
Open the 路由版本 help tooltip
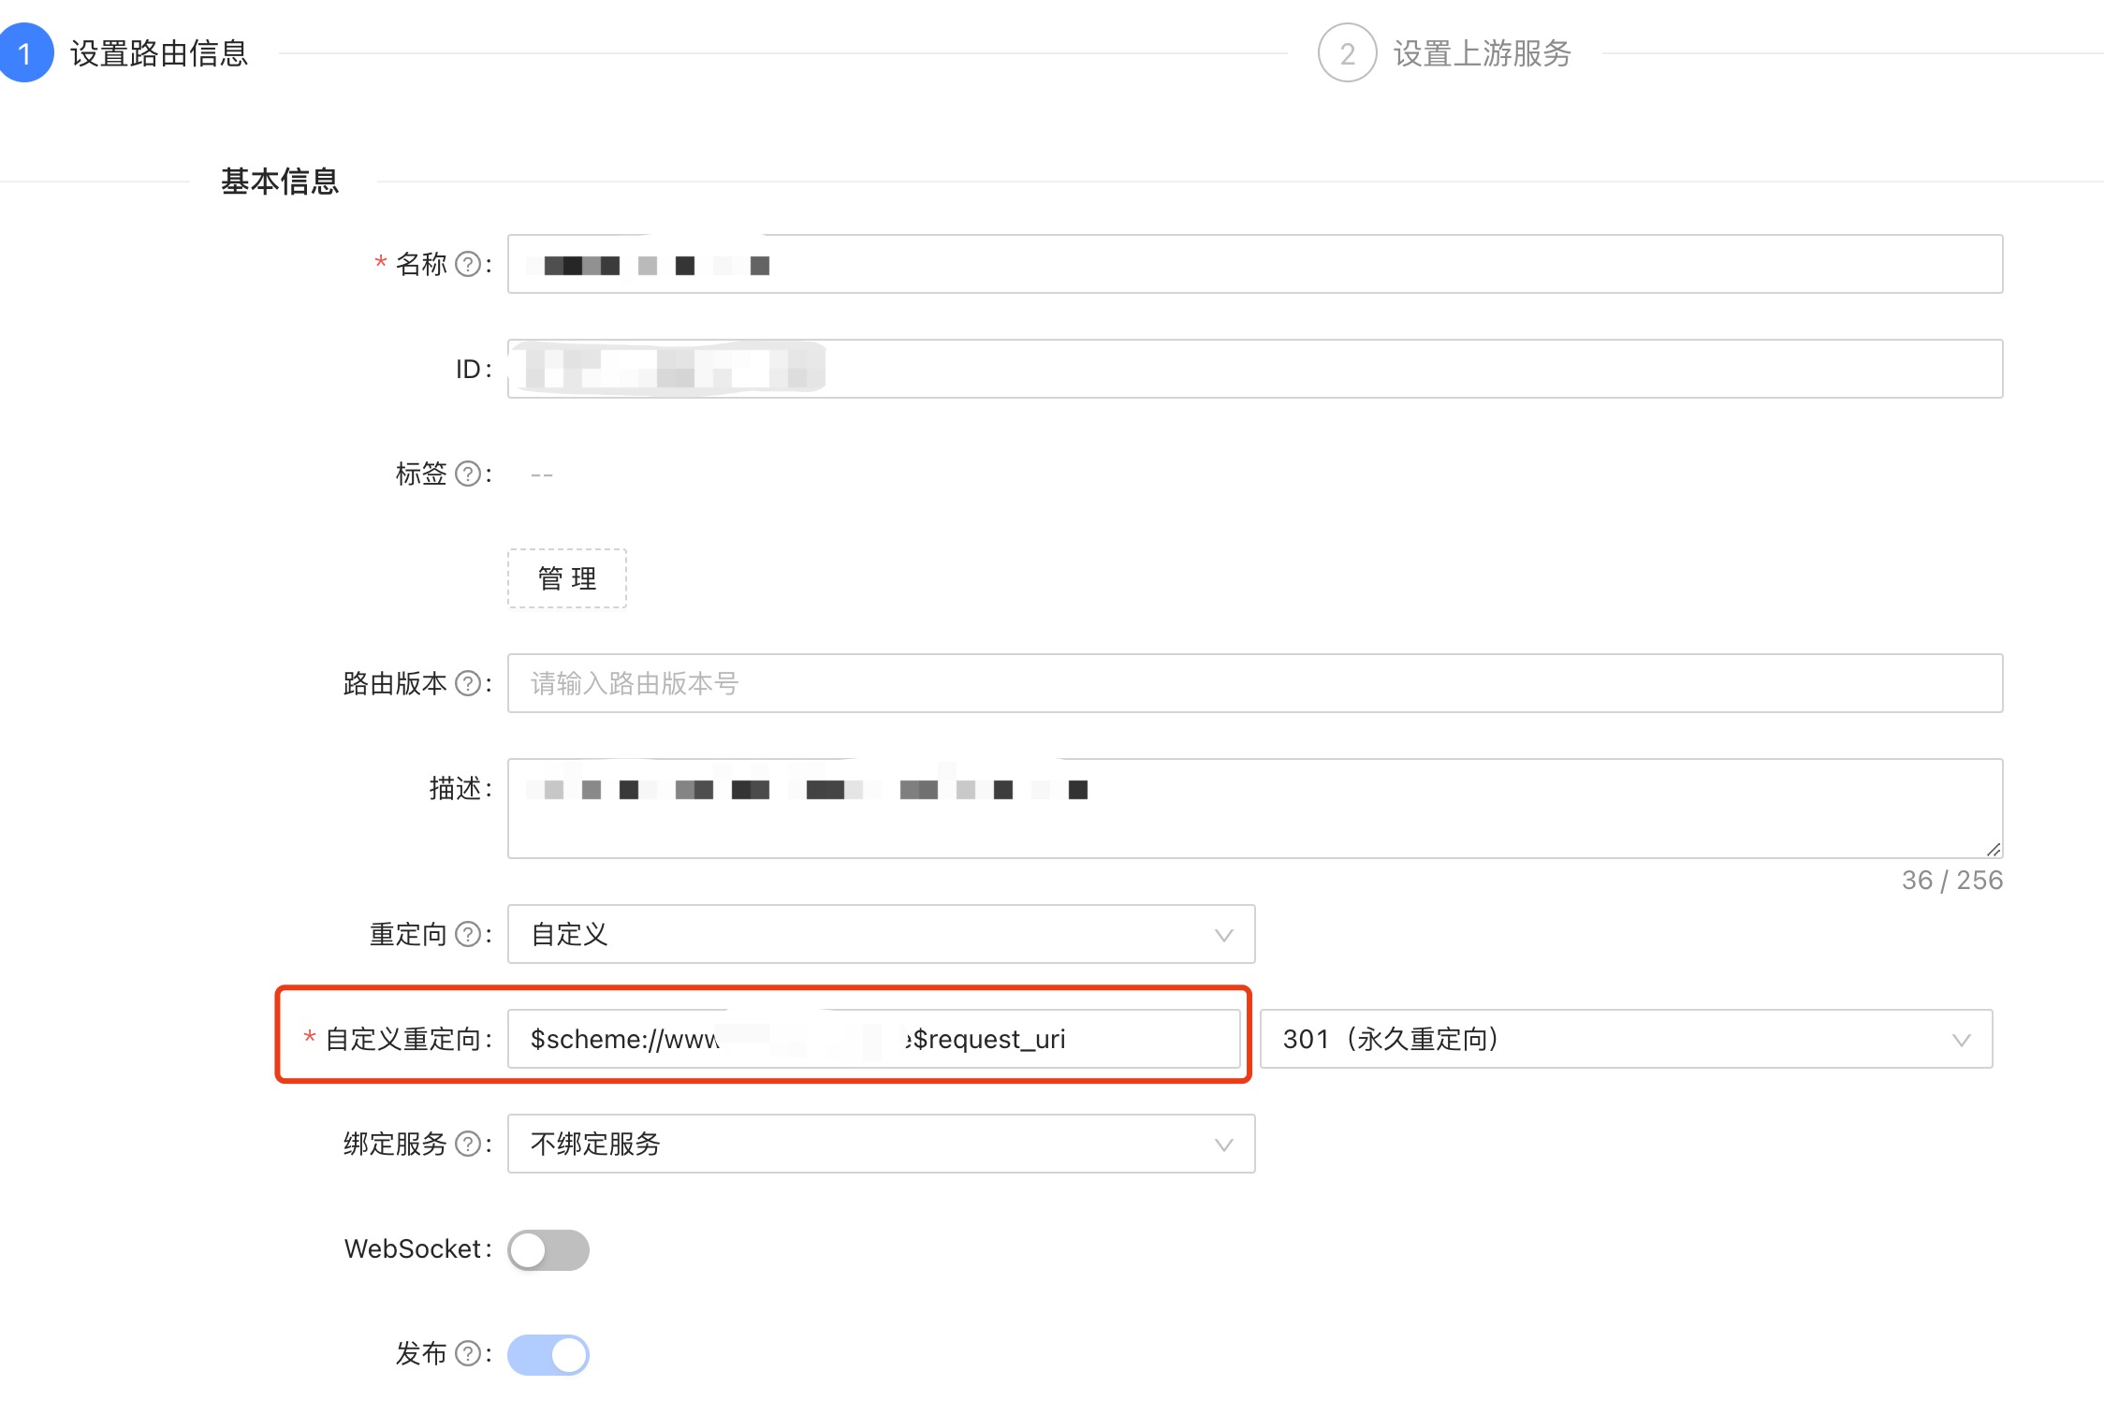click(470, 683)
